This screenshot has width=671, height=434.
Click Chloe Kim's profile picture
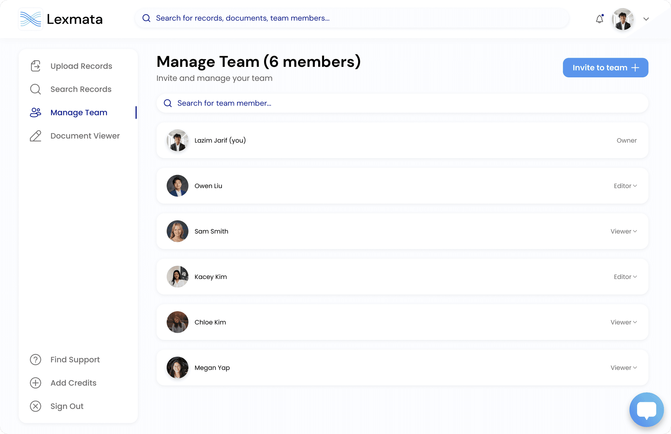tap(177, 322)
